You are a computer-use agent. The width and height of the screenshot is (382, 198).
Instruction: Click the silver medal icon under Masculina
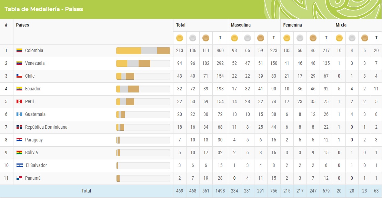click(248, 38)
